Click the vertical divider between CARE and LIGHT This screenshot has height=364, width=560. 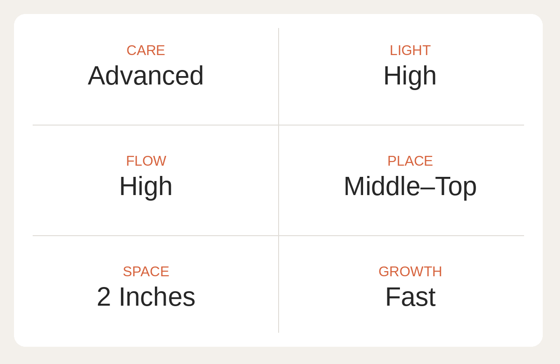click(279, 76)
